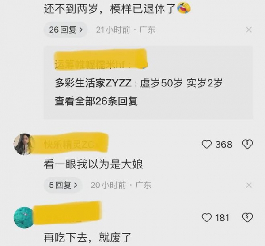Select the comment 看一眼我以为是大娘
The width and height of the screenshot is (265, 246).
(93, 164)
